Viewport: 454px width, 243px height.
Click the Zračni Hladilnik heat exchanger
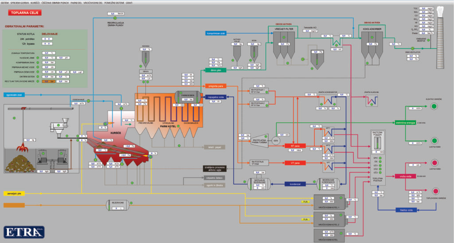(x=372, y=100)
